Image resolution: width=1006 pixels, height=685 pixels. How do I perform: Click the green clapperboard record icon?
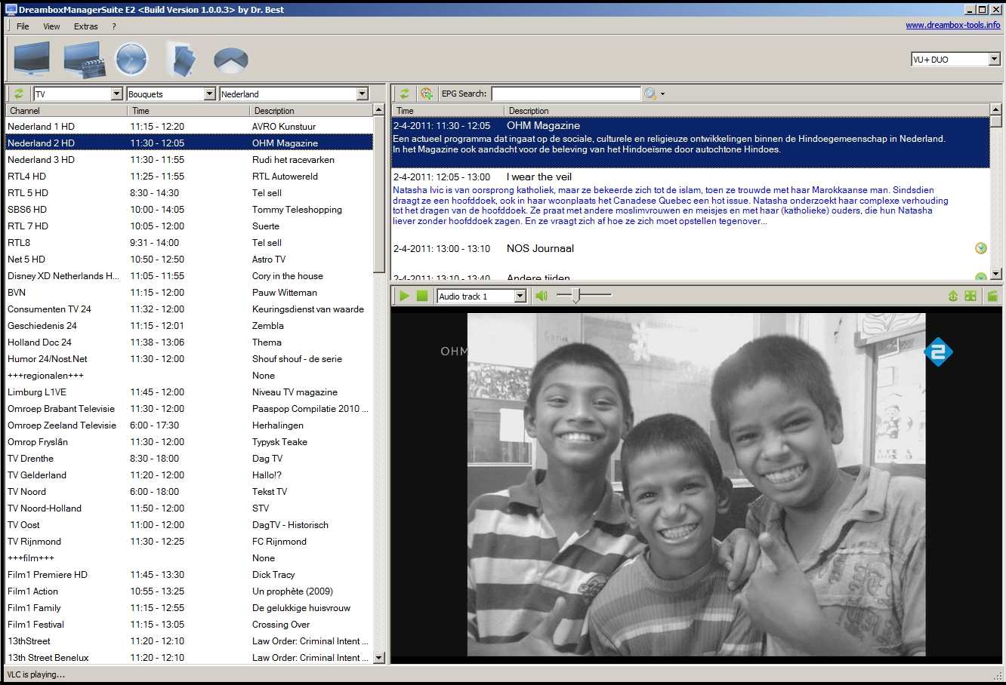[x=992, y=296]
